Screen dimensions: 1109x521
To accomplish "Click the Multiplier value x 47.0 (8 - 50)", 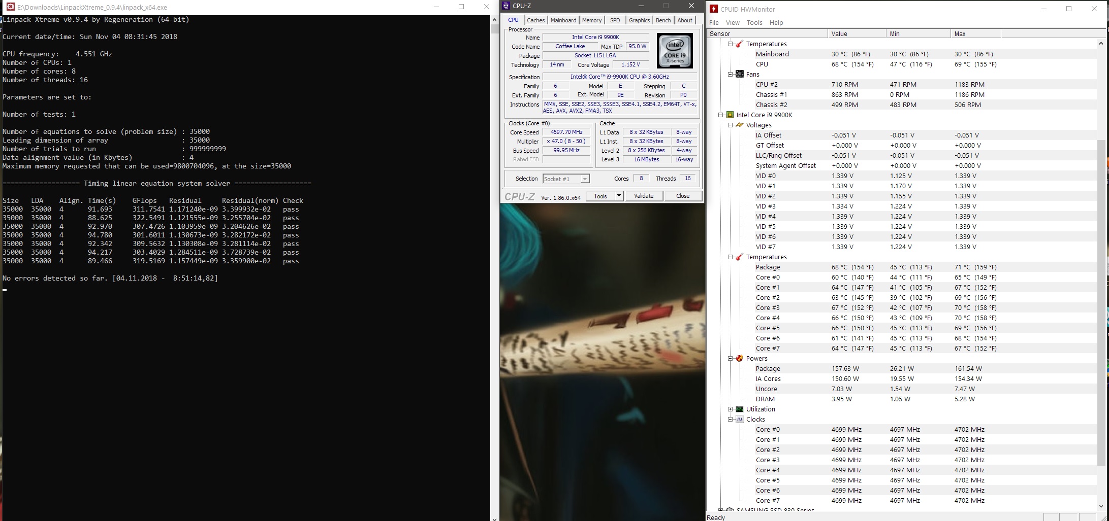I will [566, 142].
